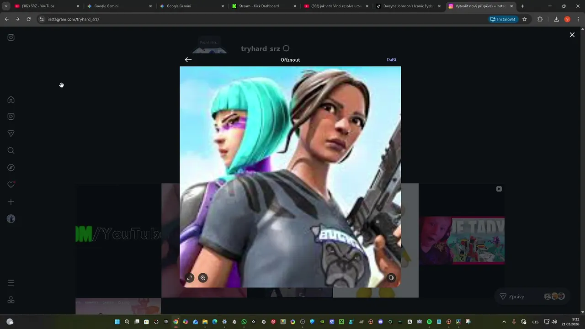
Task: Click the add multiple media icon
Action: pos(391,278)
